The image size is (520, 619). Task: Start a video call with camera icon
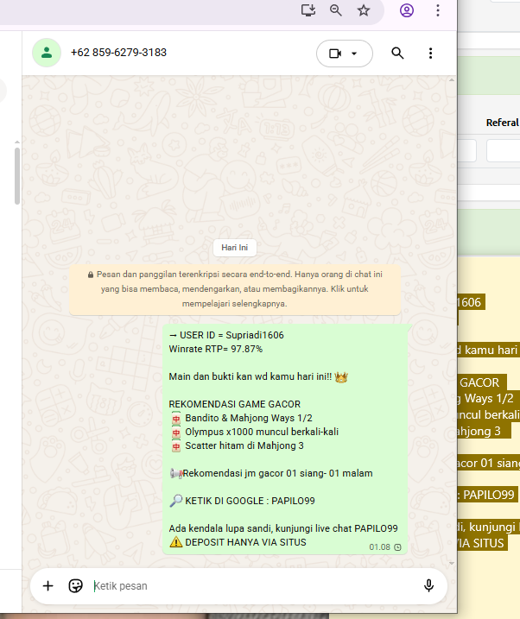[x=335, y=54]
